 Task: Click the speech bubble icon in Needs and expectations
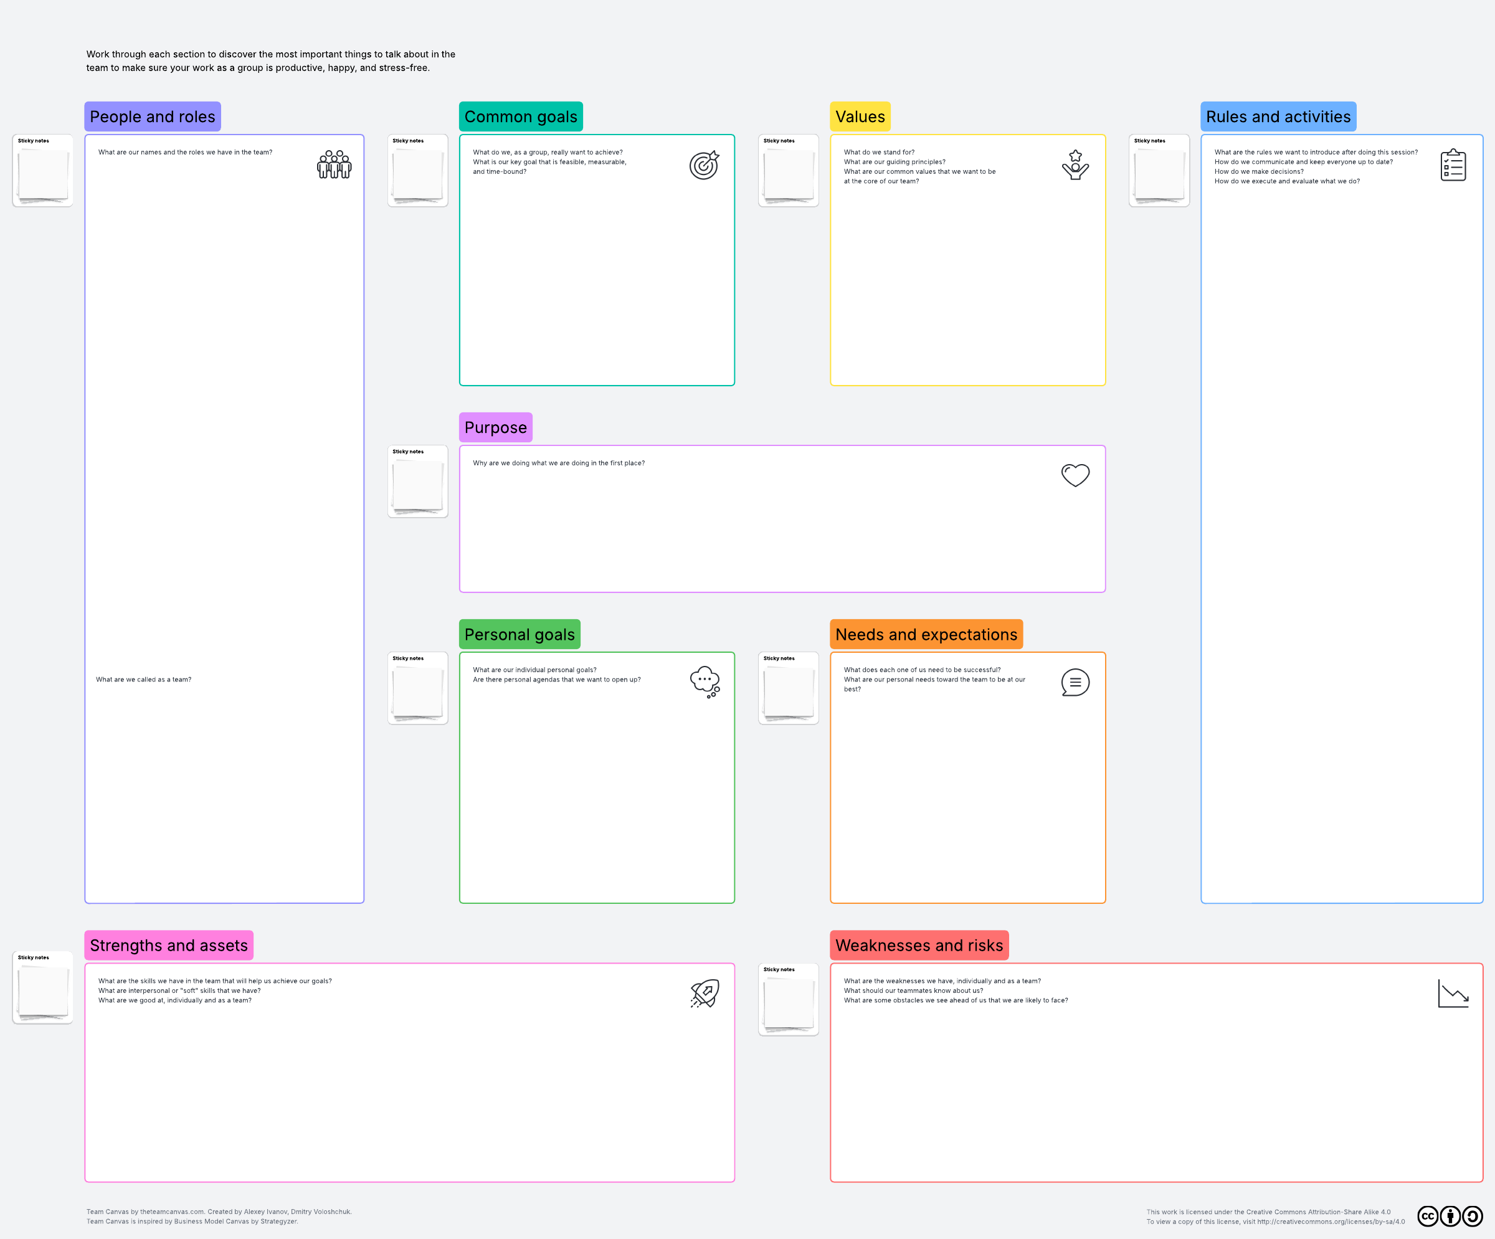click(x=1075, y=682)
